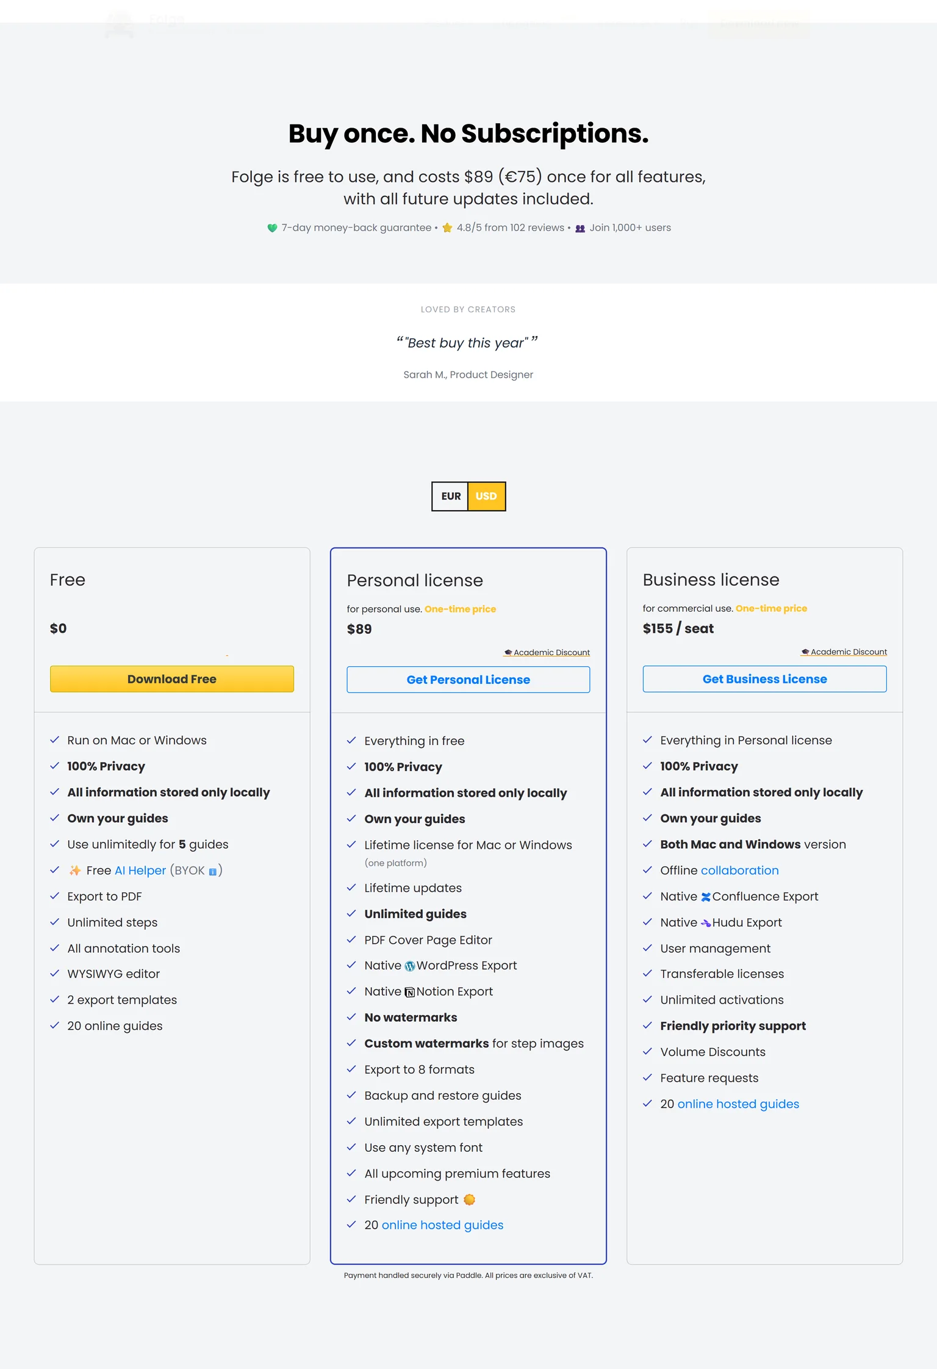
Task: Click Get Personal License button
Action: [468, 680]
